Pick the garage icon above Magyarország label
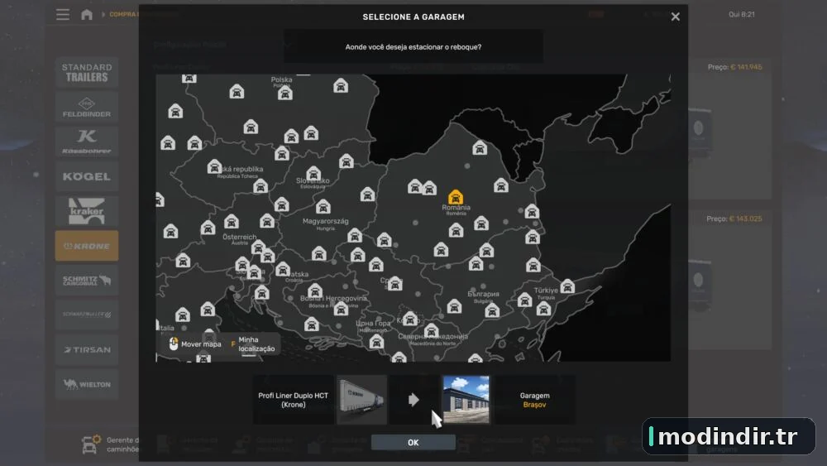827x466 pixels. tap(323, 206)
